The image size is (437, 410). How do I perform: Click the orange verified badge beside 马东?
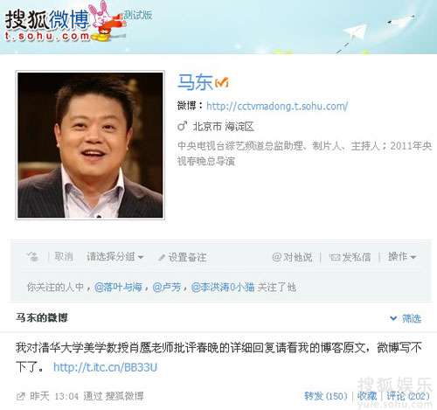point(222,83)
